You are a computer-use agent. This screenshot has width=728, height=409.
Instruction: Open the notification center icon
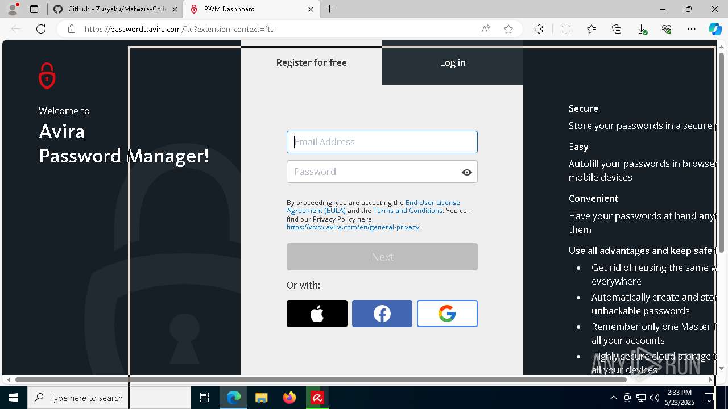[709, 398]
